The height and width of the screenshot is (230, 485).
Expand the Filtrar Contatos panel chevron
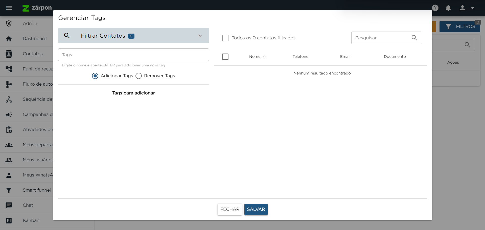point(200,36)
